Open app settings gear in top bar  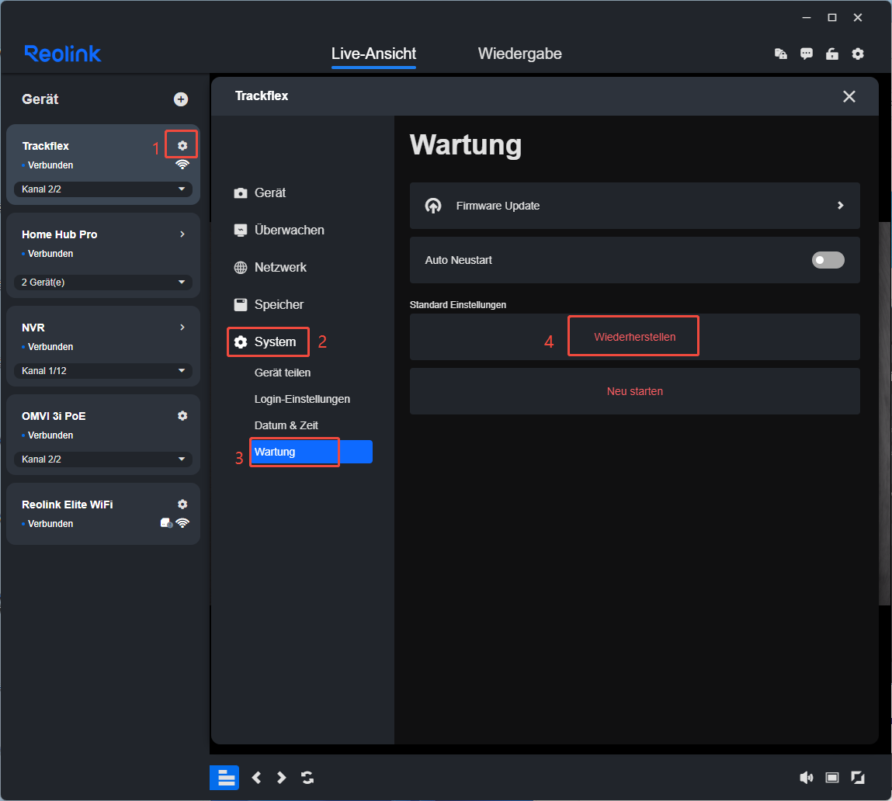pos(857,54)
